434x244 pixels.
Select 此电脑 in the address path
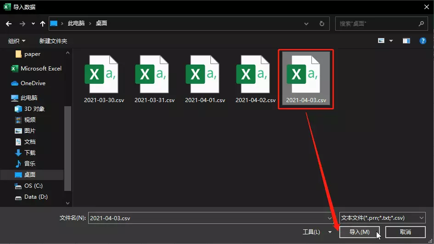[76, 23]
